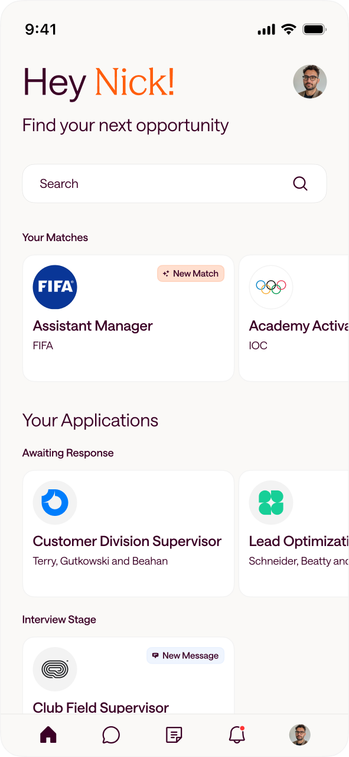Click the FIFA company logo
Image resolution: width=349 pixels, height=757 pixels.
coord(55,287)
